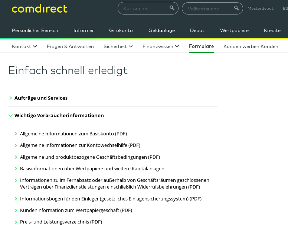Open the Finanzwissen dropdown
The width and height of the screenshot is (288, 225).
coord(161,46)
